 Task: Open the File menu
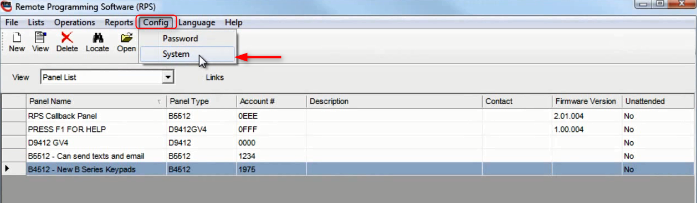point(12,23)
